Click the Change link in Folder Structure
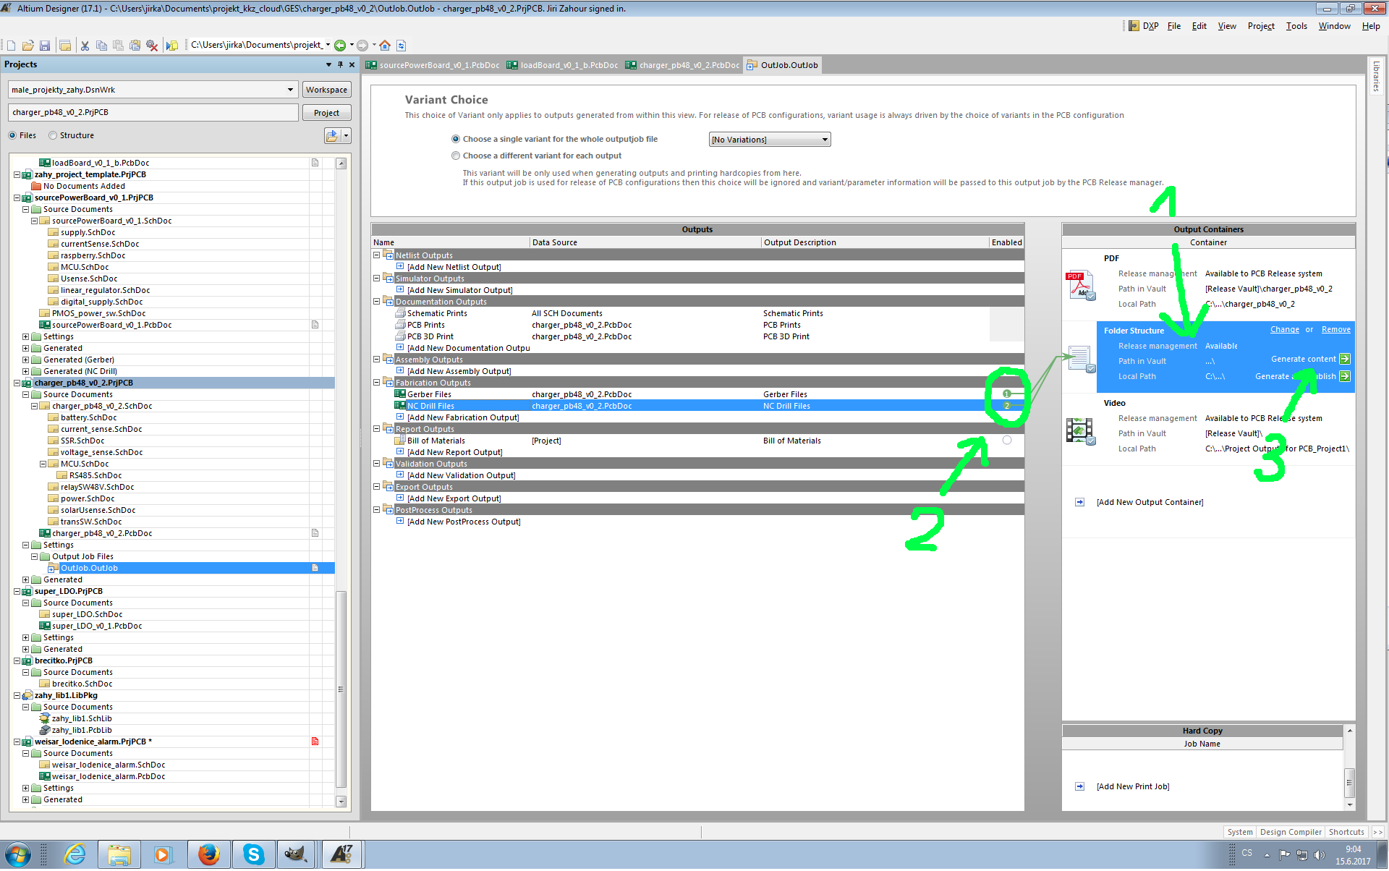The image size is (1389, 871). (x=1284, y=330)
